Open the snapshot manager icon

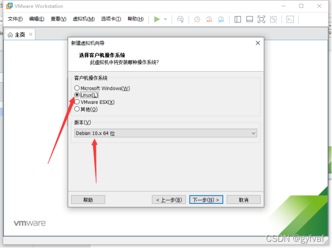[x=221, y=19]
